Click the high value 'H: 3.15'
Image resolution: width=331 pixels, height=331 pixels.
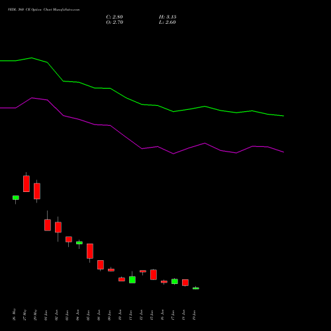[167, 17]
